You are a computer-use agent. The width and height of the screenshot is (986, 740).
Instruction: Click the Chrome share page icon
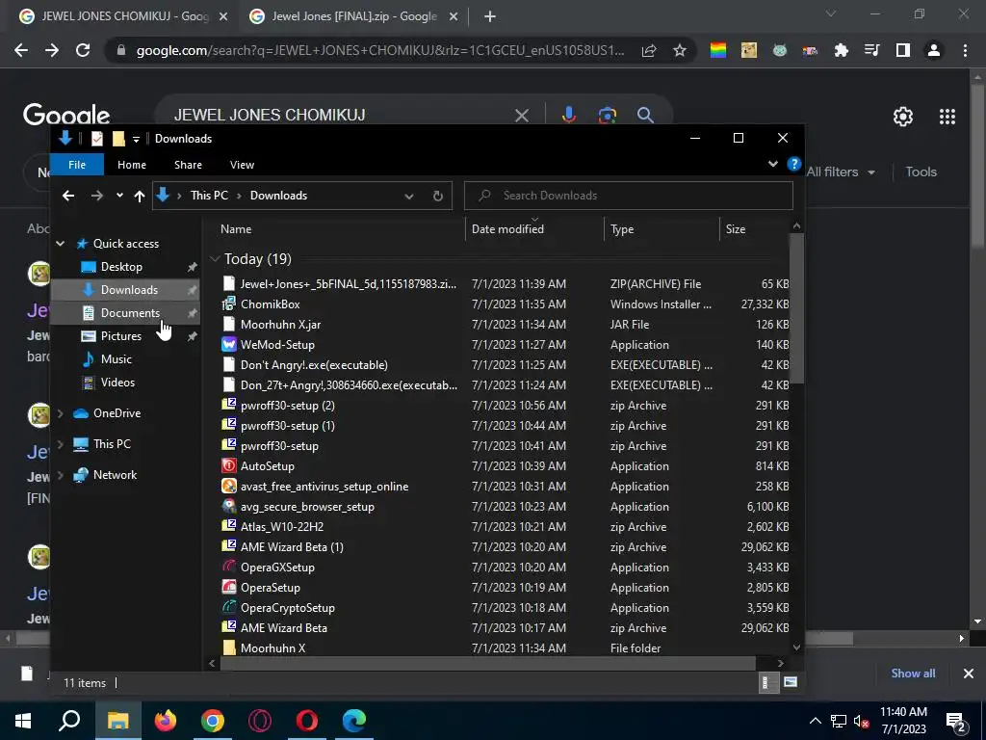649,50
